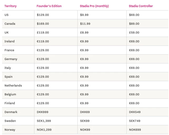Click the Canada Founder's Edition price $169.00
Screen dimensions: 169x135
pos(43,24)
